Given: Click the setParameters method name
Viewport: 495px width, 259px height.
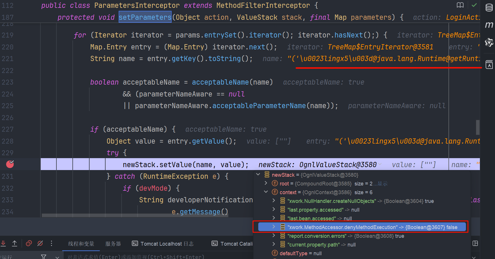Looking at the screenshot, I should point(145,17).
